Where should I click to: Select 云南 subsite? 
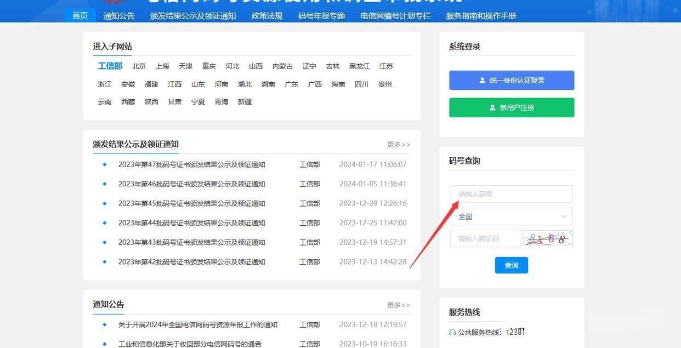coord(105,102)
